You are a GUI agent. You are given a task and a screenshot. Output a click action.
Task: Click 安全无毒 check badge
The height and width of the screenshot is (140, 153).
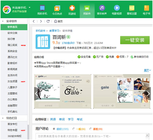pos(84,57)
